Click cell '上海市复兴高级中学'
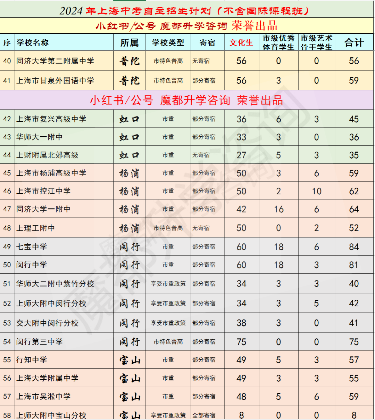Screen dimensions: 375x420 click(x=64, y=119)
